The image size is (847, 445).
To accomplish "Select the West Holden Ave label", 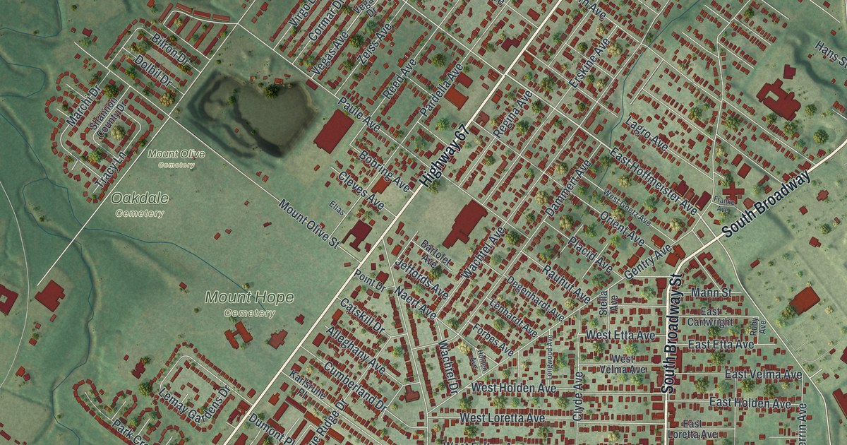I will (x=514, y=388).
